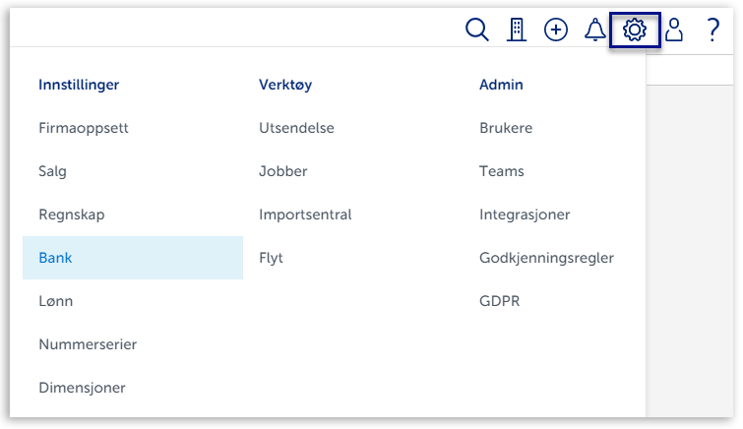Click the help question mark icon

tap(713, 31)
